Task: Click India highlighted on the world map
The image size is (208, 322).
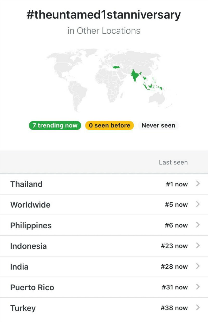Action: click(134, 75)
